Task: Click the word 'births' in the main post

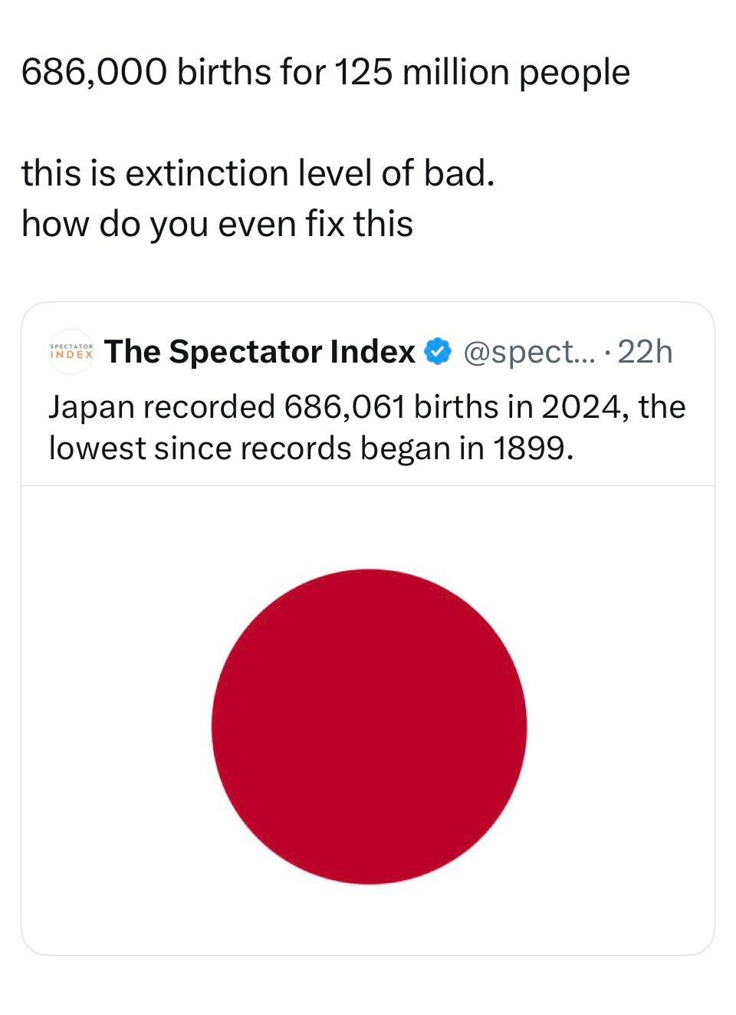Action: [224, 73]
